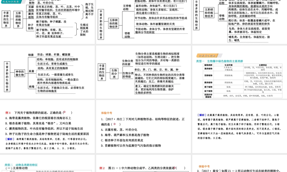
Task: Click the 细菌 branch label
Action: tap(31, 55)
